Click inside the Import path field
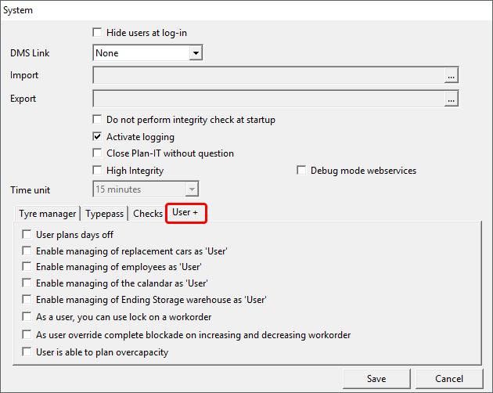Viewport: 493px width, 393px height. [x=268, y=76]
